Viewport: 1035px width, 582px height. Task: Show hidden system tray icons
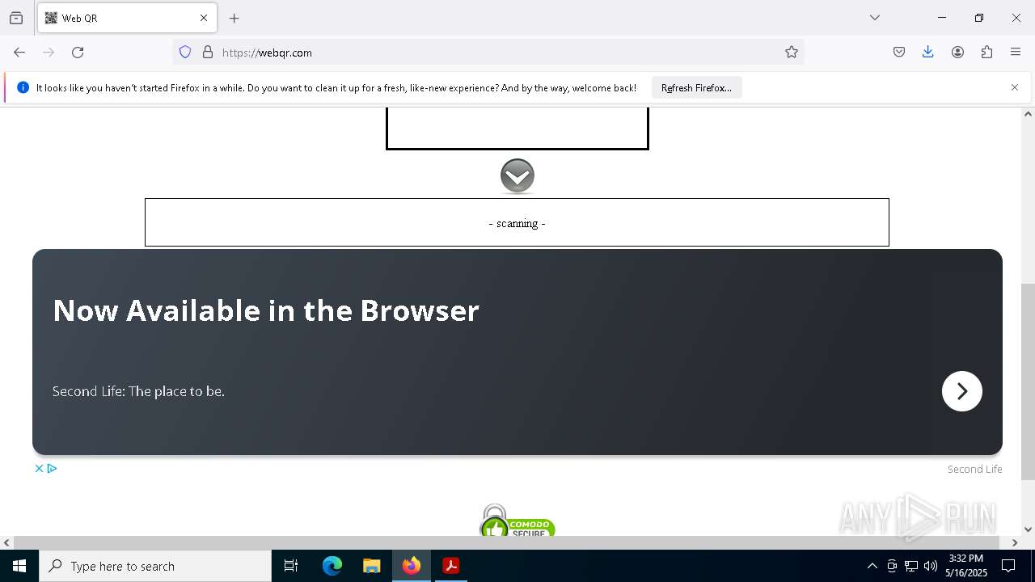coord(872,566)
